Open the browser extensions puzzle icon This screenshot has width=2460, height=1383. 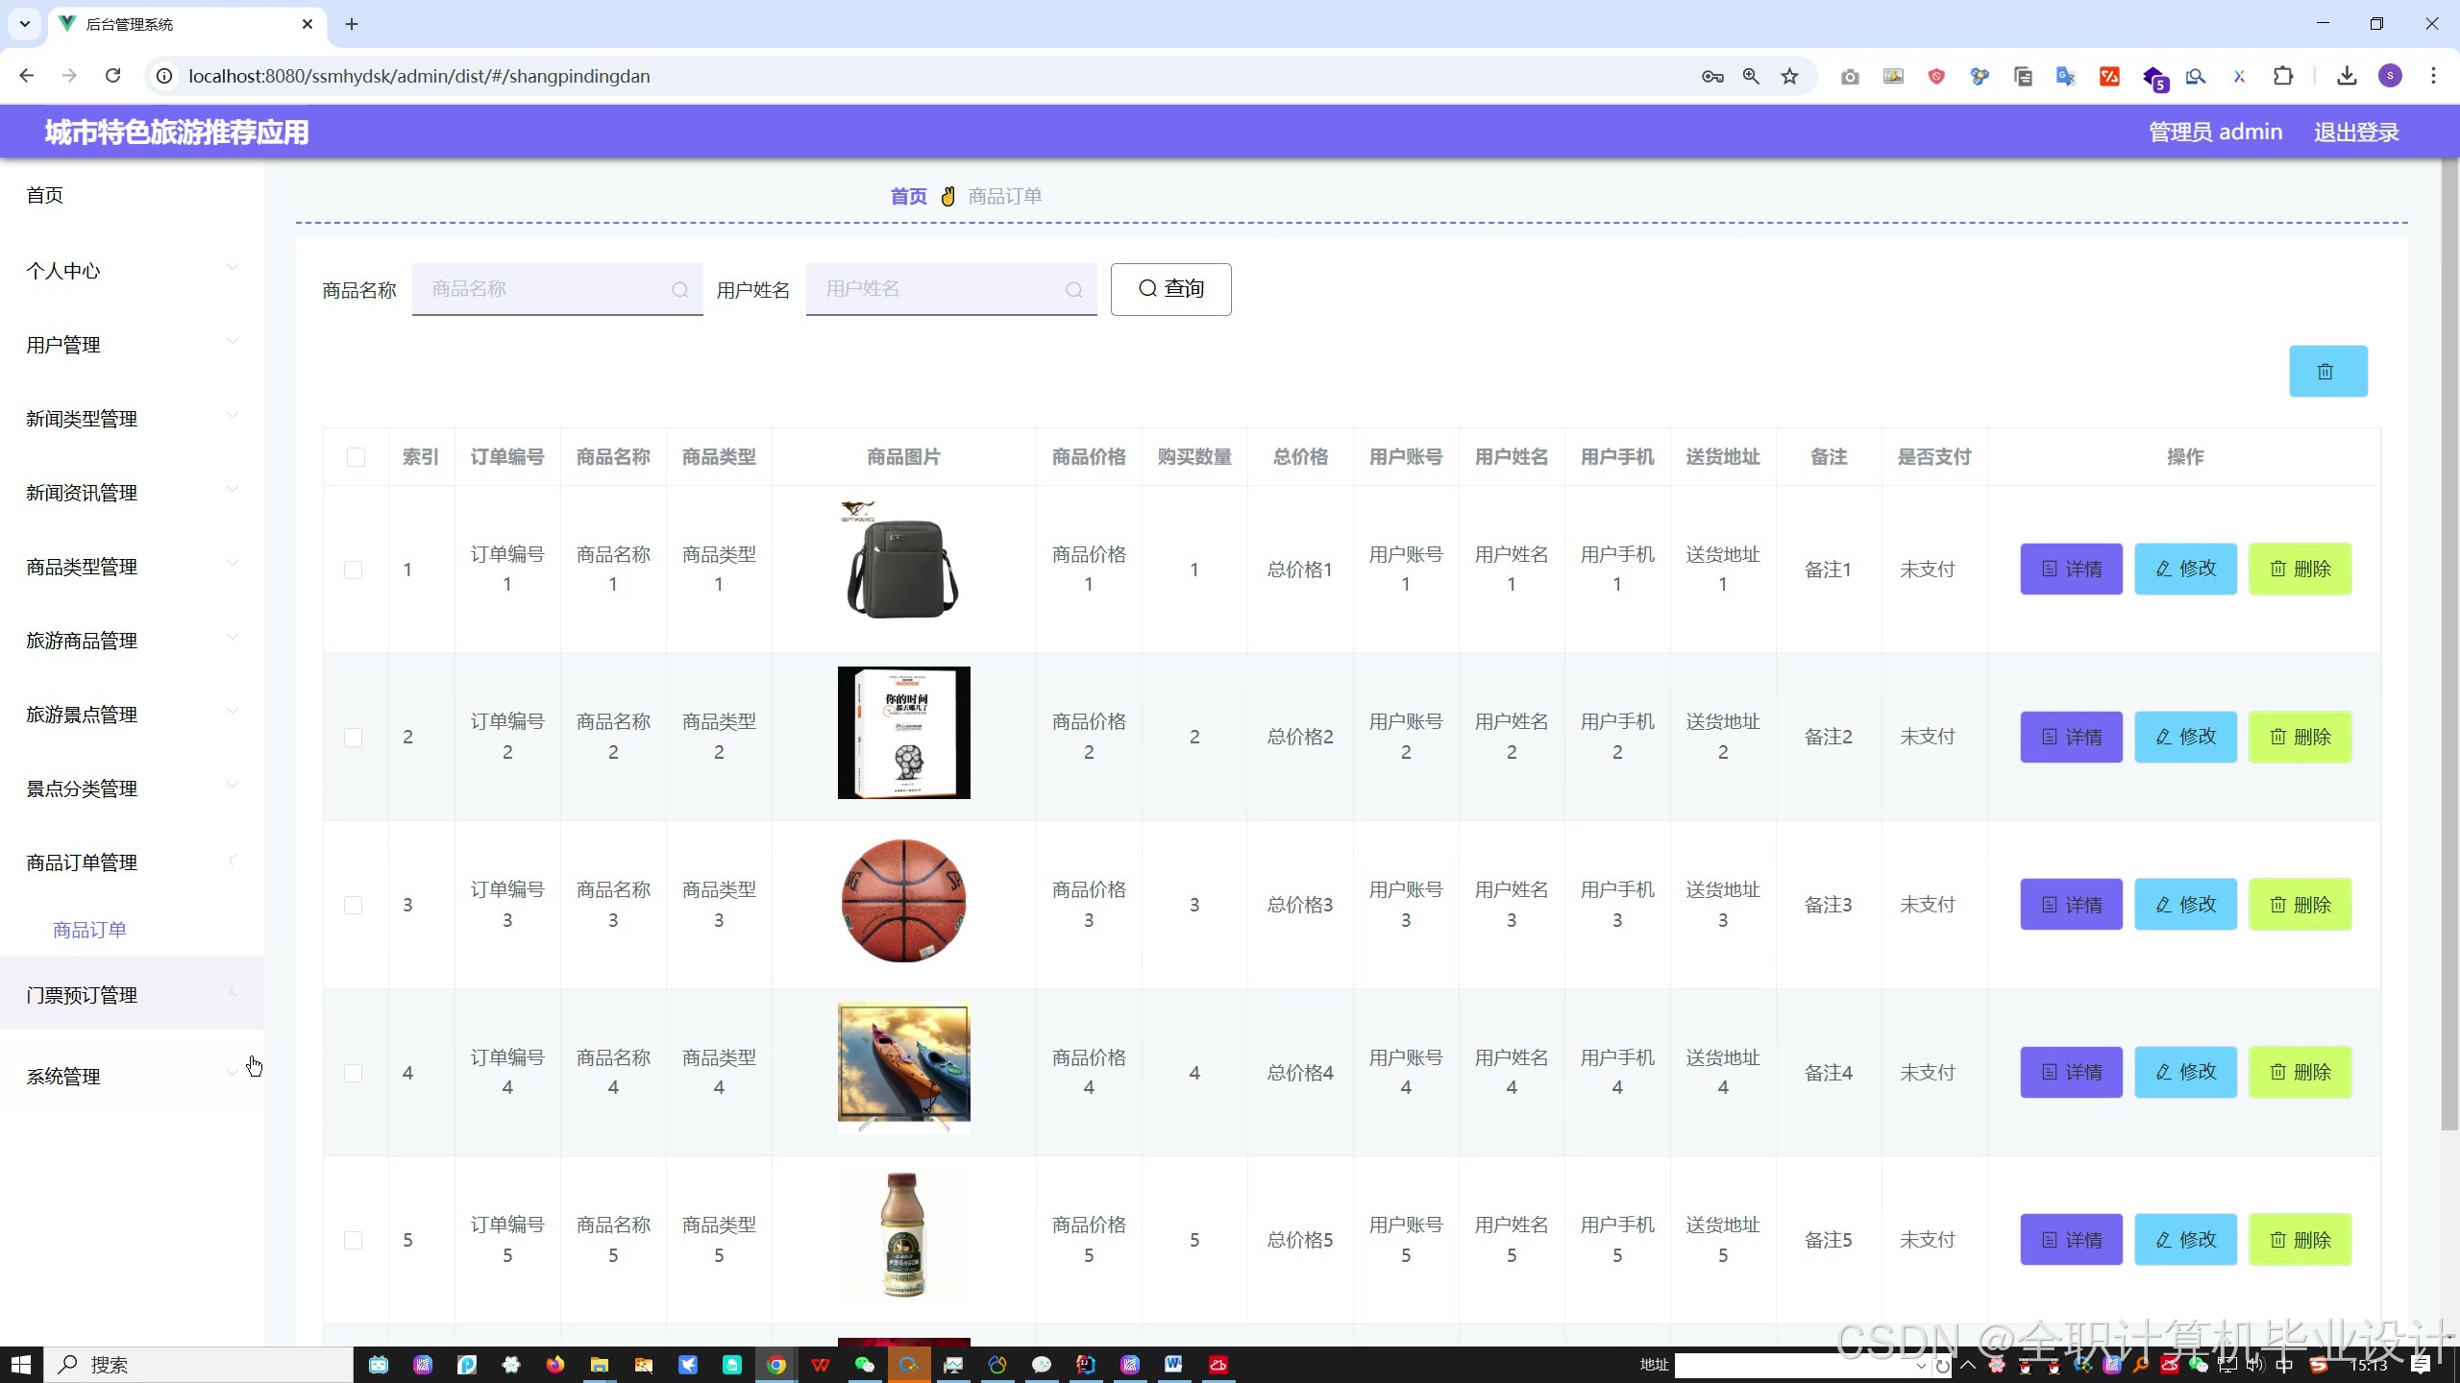2283,76
